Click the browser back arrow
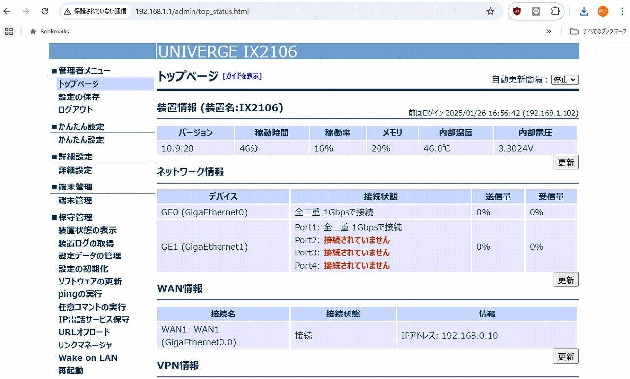630x379 pixels. pos(7,11)
